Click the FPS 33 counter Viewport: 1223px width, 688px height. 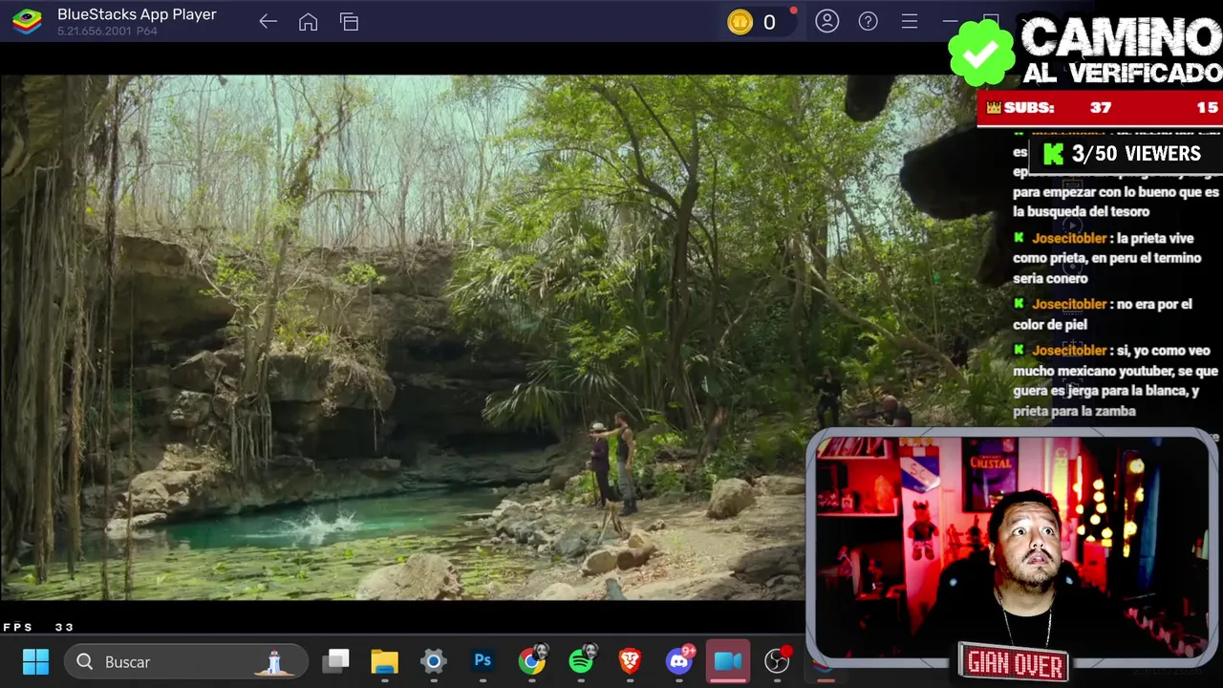click(x=38, y=628)
